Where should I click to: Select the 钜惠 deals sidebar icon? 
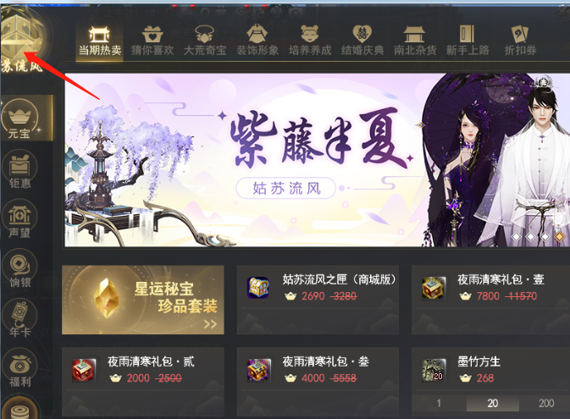(x=20, y=169)
